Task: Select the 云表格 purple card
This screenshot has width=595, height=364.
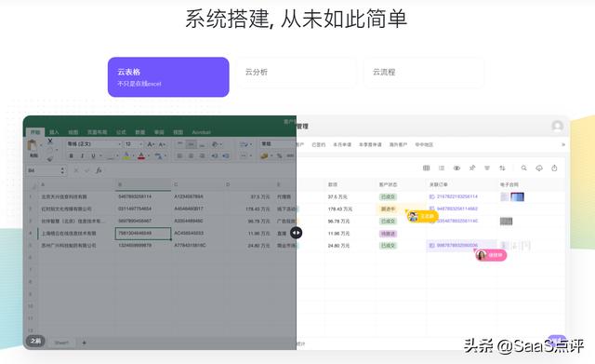Action: coord(168,77)
